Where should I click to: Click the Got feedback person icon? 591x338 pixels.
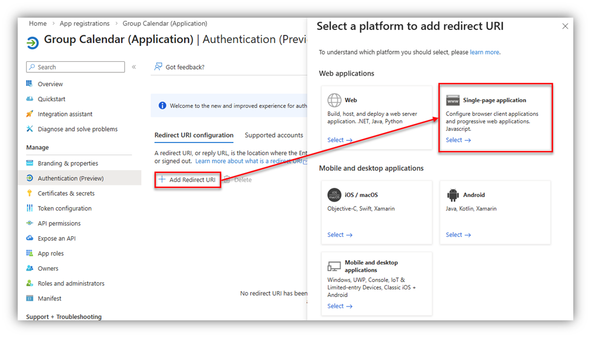point(158,66)
